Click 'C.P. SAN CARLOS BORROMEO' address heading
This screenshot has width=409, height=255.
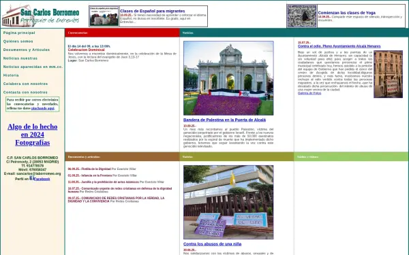pyautogui.click(x=32, y=158)
